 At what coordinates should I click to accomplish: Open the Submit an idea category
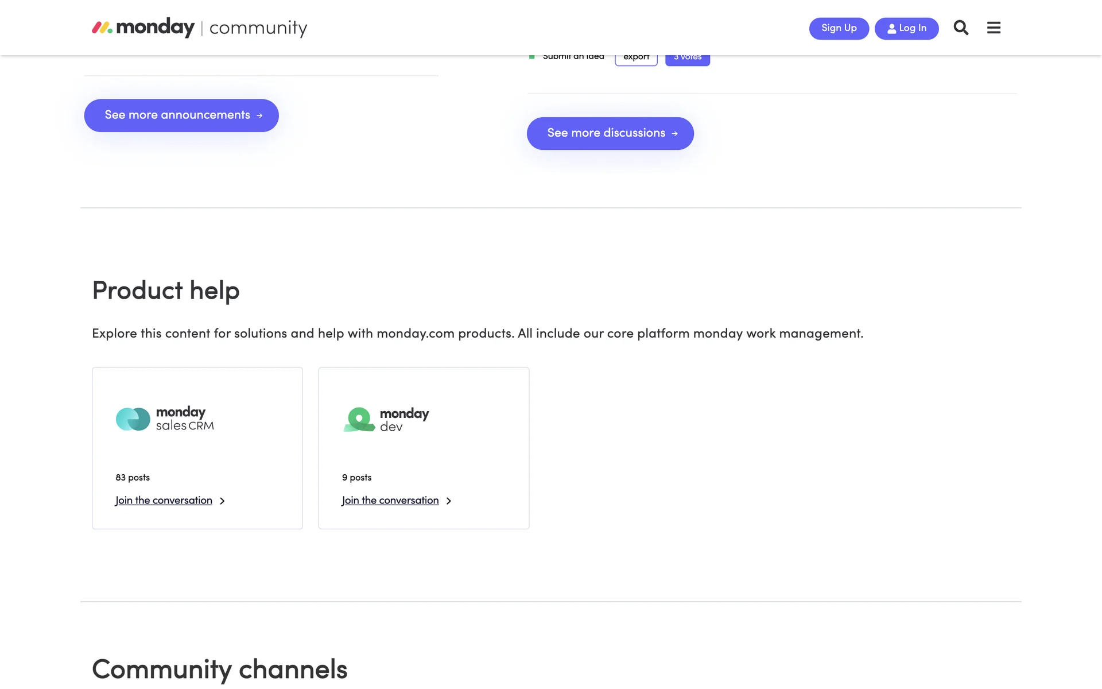573,58
